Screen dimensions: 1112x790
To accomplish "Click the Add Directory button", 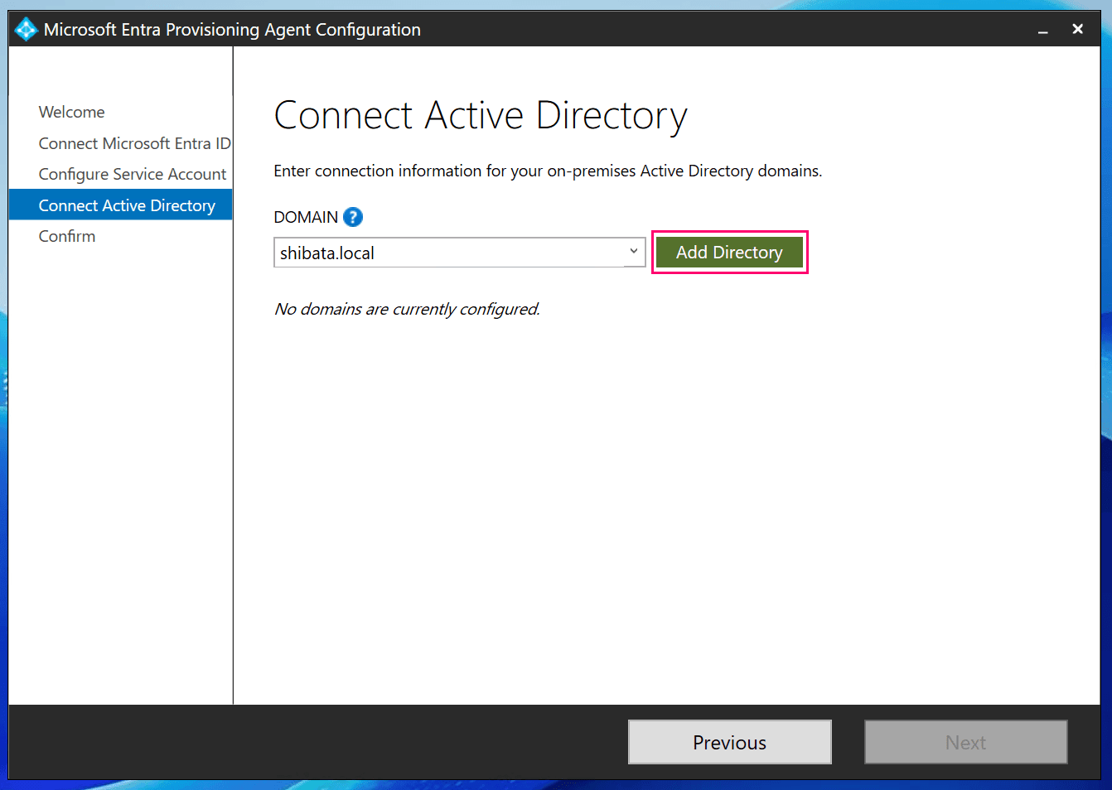I will pos(729,253).
